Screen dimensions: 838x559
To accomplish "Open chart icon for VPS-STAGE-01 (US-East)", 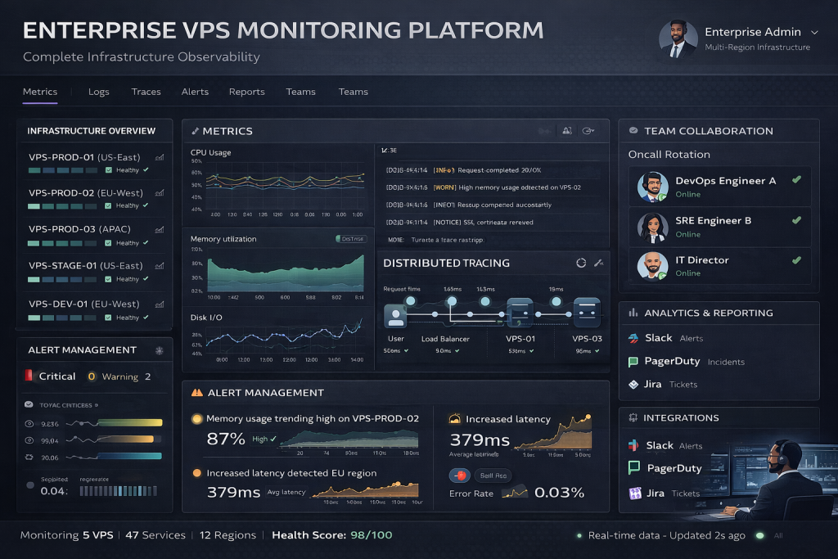I will (x=160, y=266).
